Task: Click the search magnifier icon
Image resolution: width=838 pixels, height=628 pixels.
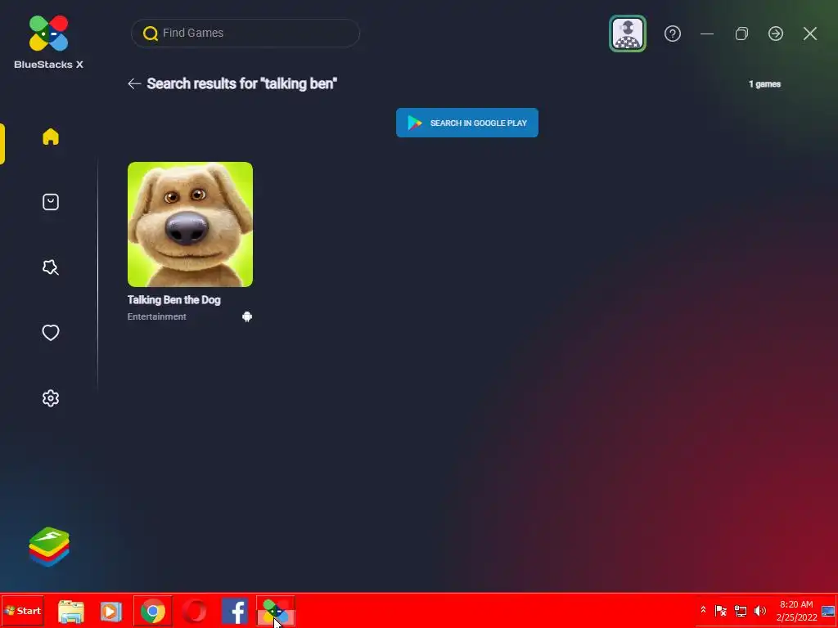Action: coord(151,33)
